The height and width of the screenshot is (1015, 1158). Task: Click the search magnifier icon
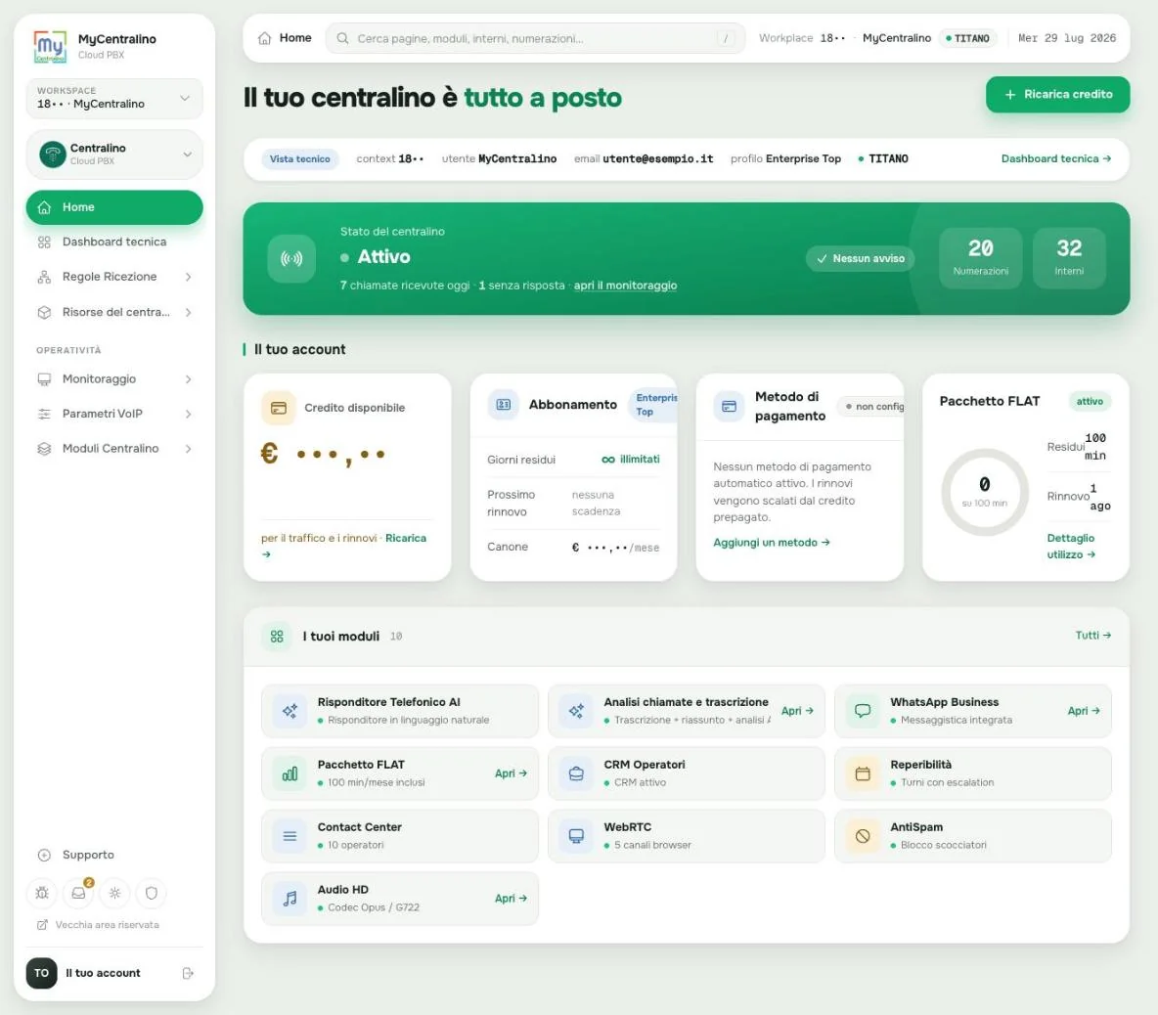point(342,38)
